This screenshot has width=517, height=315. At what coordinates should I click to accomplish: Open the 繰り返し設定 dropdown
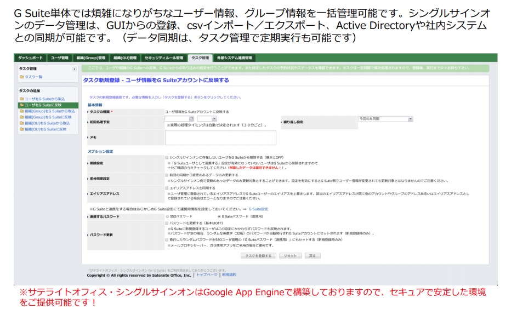click(385, 119)
